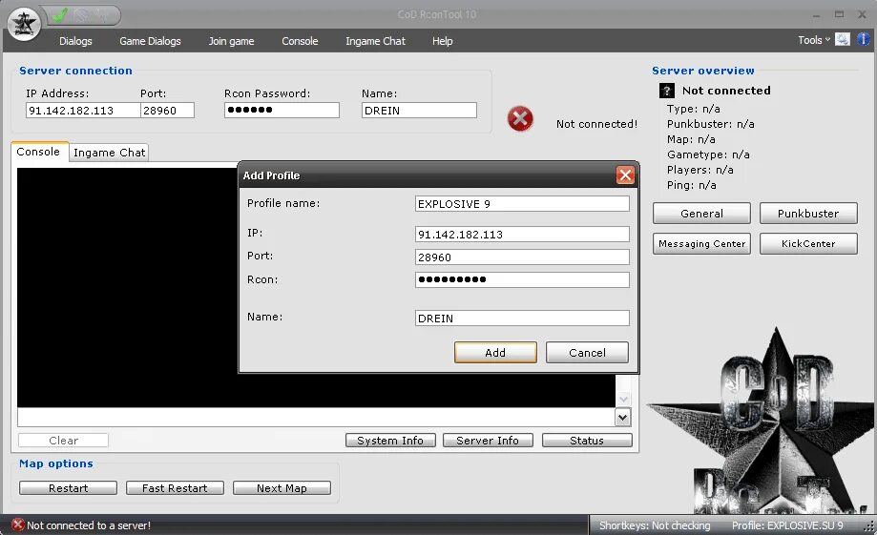Image resolution: width=877 pixels, height=535 pixels.
Task: Open the Join game menu
Action: 231,41
